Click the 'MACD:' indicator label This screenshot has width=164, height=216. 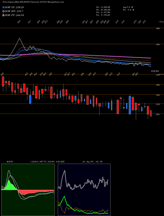(10, 161)
